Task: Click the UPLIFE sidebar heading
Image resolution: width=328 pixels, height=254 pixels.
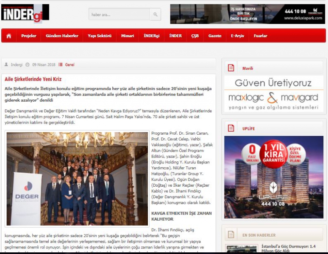Action: pyautogui.click(x=248, y=129)
